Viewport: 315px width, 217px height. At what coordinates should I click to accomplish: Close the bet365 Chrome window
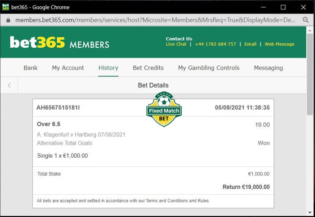point(303,7)
